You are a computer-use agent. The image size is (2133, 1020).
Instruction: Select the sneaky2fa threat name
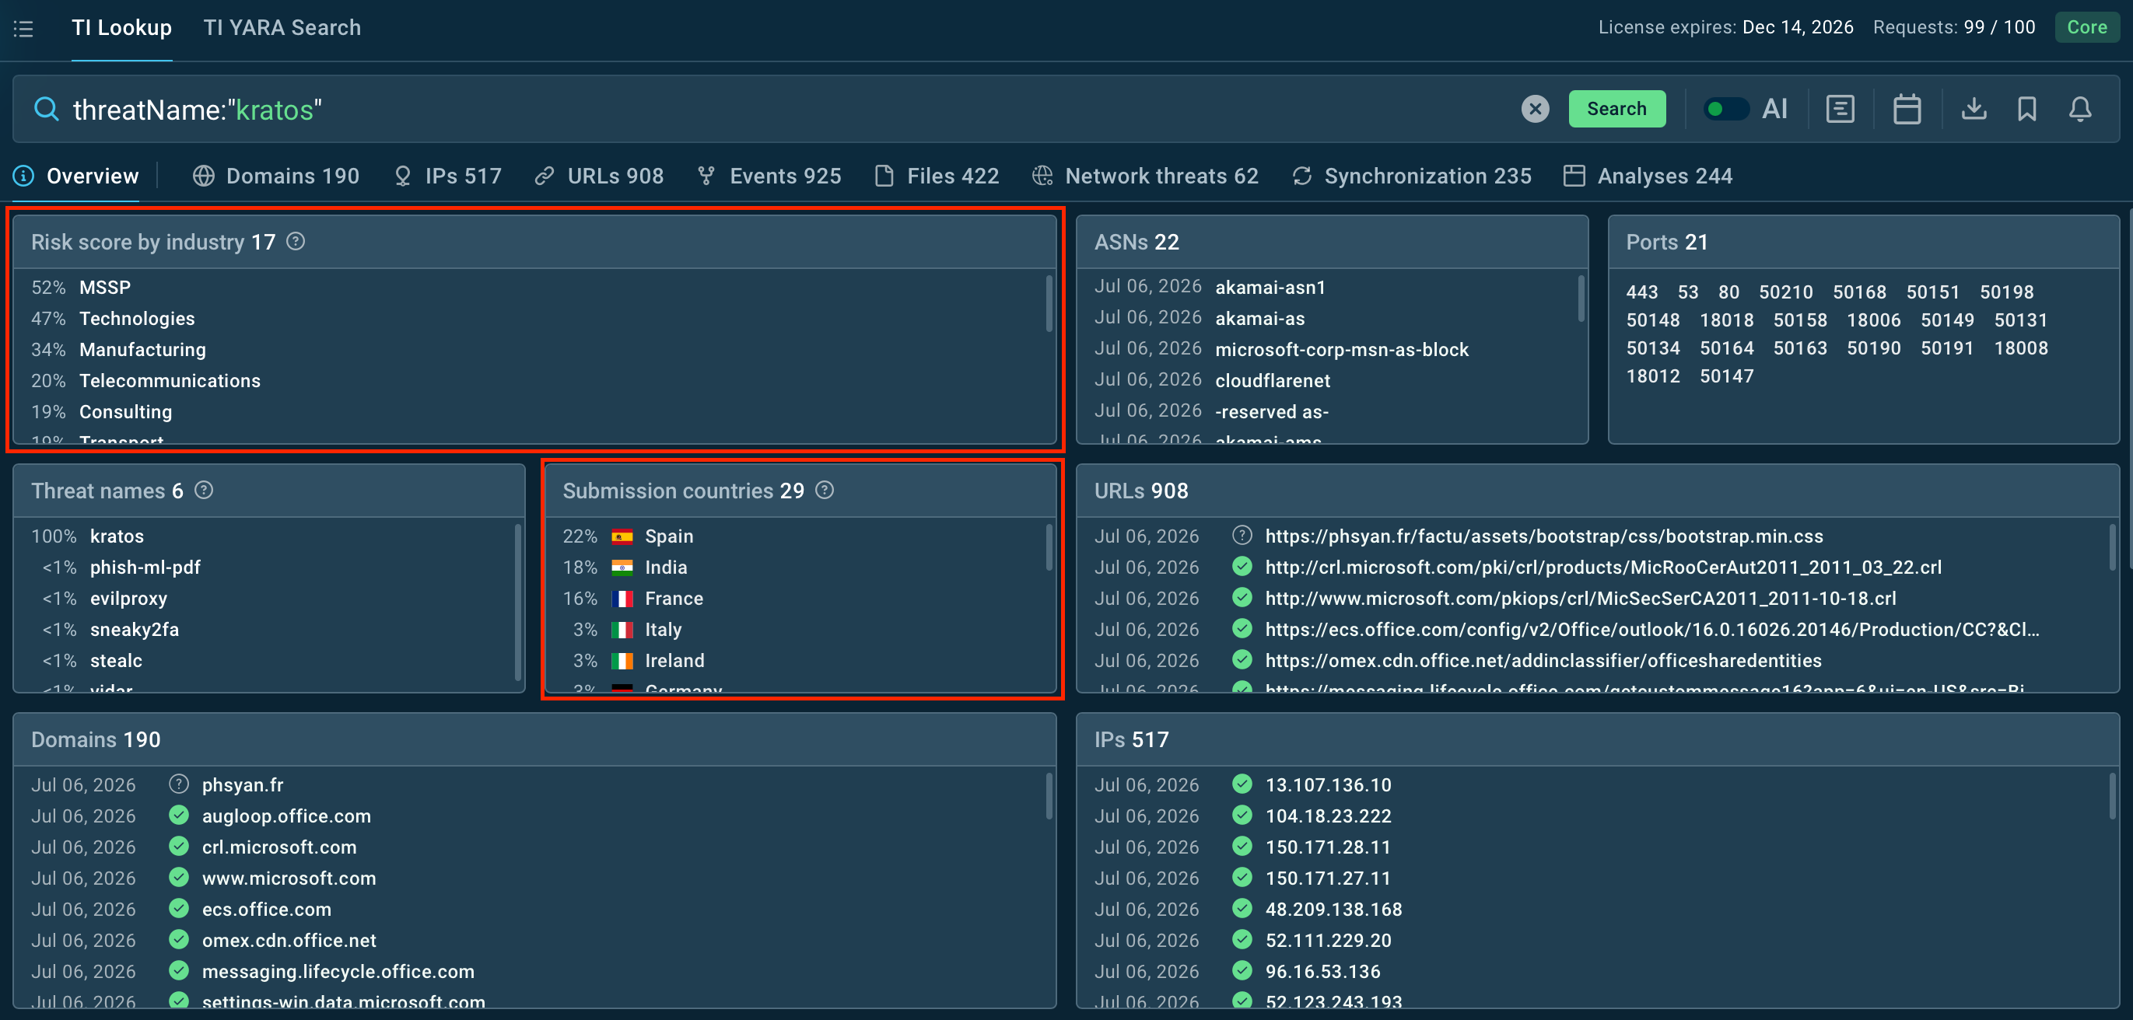tap(134, 630)
